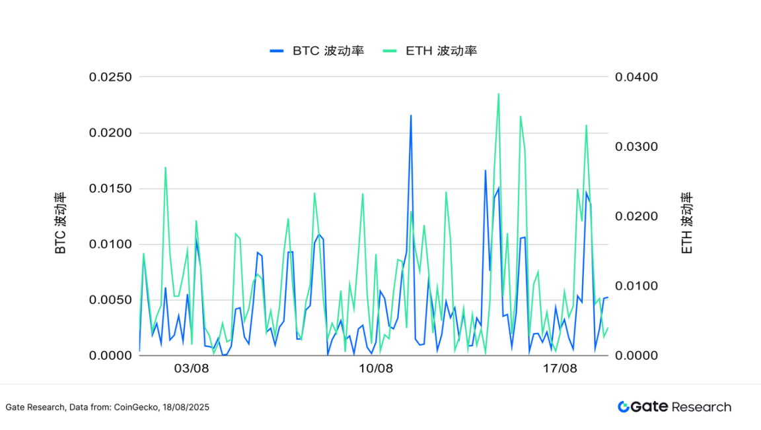Click the CoinGecko data source caption
Image resolution: width=761 pixels, height=430 pixels.
click(x=107, y=408)
